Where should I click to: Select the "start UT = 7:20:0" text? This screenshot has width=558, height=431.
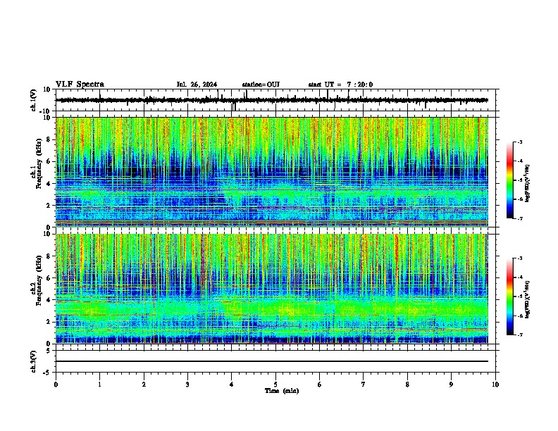pyautogui.click(x=340, y=85)
